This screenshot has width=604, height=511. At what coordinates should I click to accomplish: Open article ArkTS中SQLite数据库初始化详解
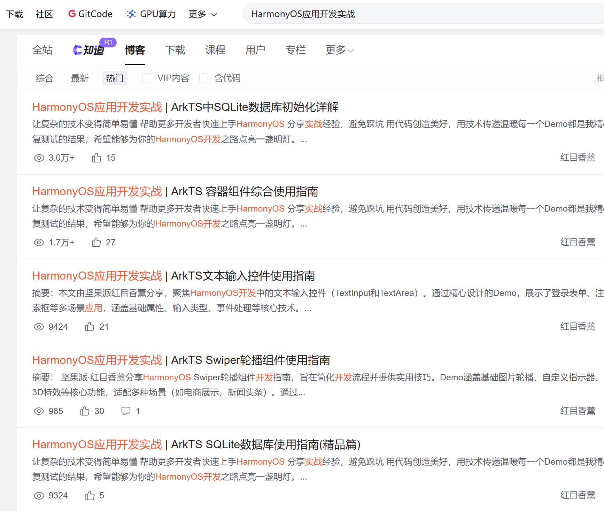(185, 107)
